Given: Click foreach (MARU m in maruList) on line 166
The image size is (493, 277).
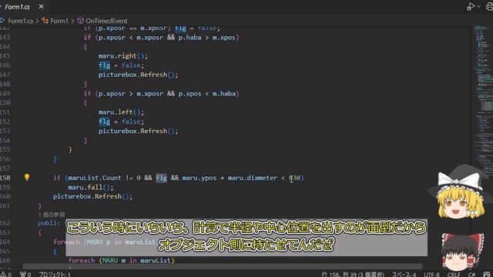Looking at the screenshot, I should (122, 260).
